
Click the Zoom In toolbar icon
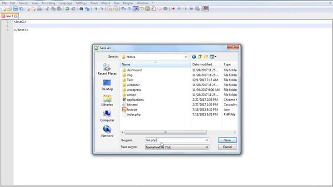(96, 9)
